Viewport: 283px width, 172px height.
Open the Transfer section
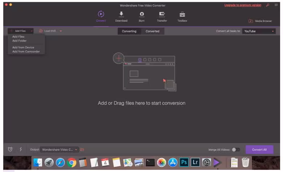(162, 17)
